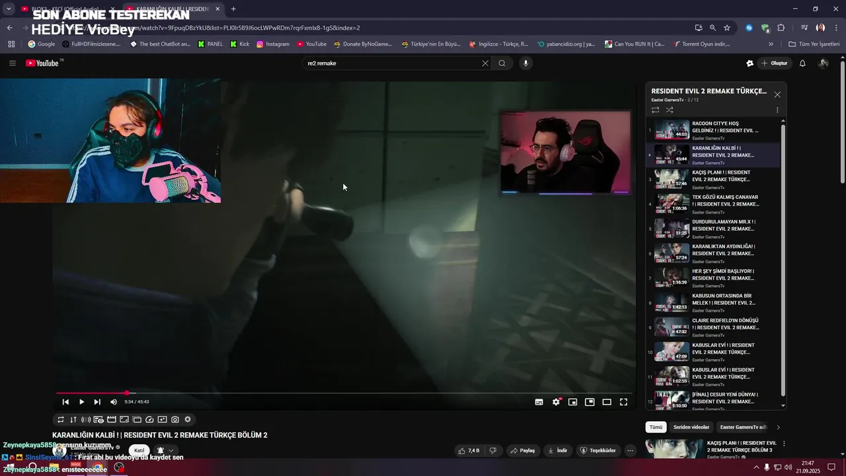Switch to miniplayer mode
Viewport: 846px width, 476px height.
(x=573, y=402)
